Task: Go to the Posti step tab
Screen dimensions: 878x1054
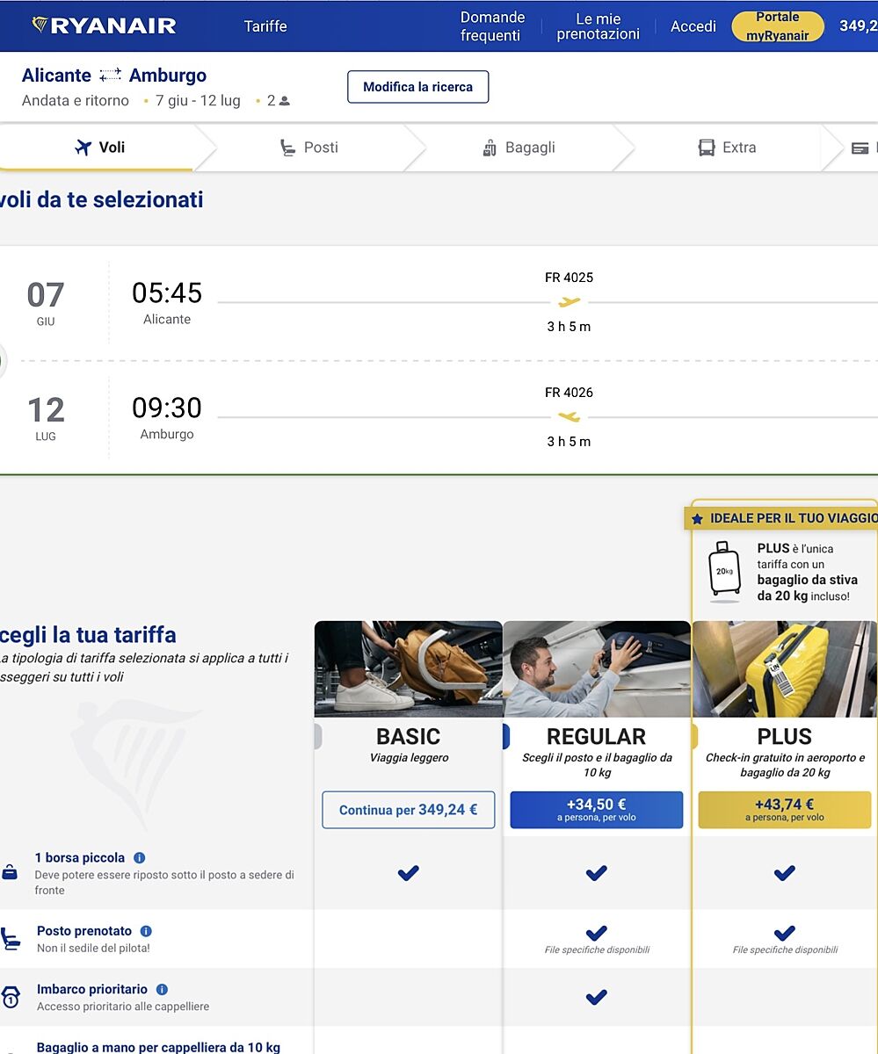Action: [308, 148]
